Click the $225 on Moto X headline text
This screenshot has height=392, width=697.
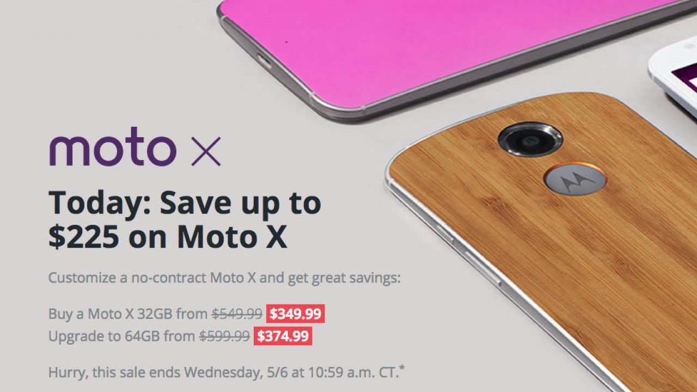tap(168, 237)
